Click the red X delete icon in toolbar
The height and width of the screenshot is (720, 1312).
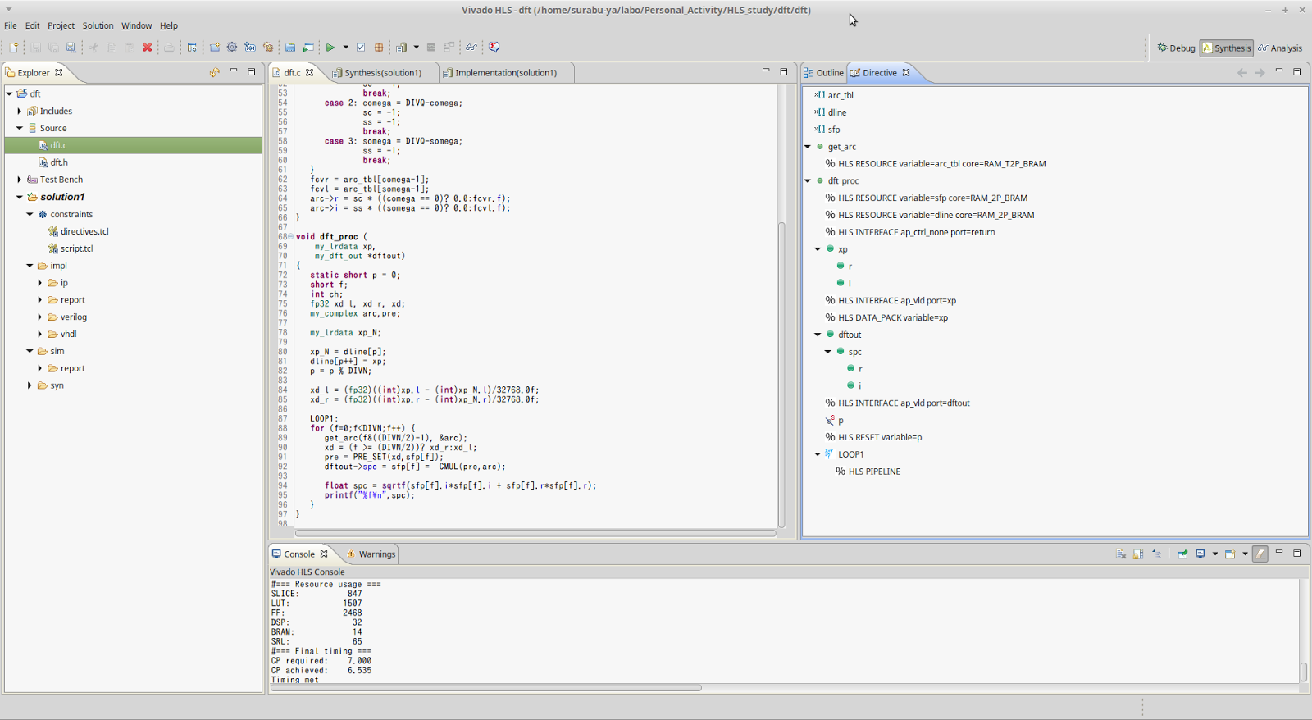click(x=148, y=48)
